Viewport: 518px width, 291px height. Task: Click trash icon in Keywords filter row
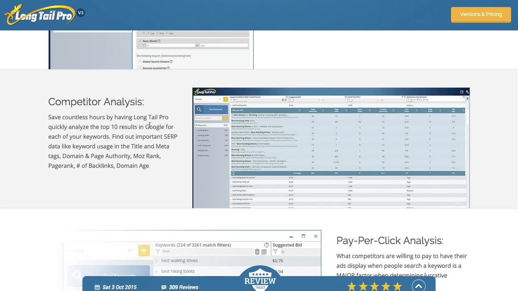(257, 252)
